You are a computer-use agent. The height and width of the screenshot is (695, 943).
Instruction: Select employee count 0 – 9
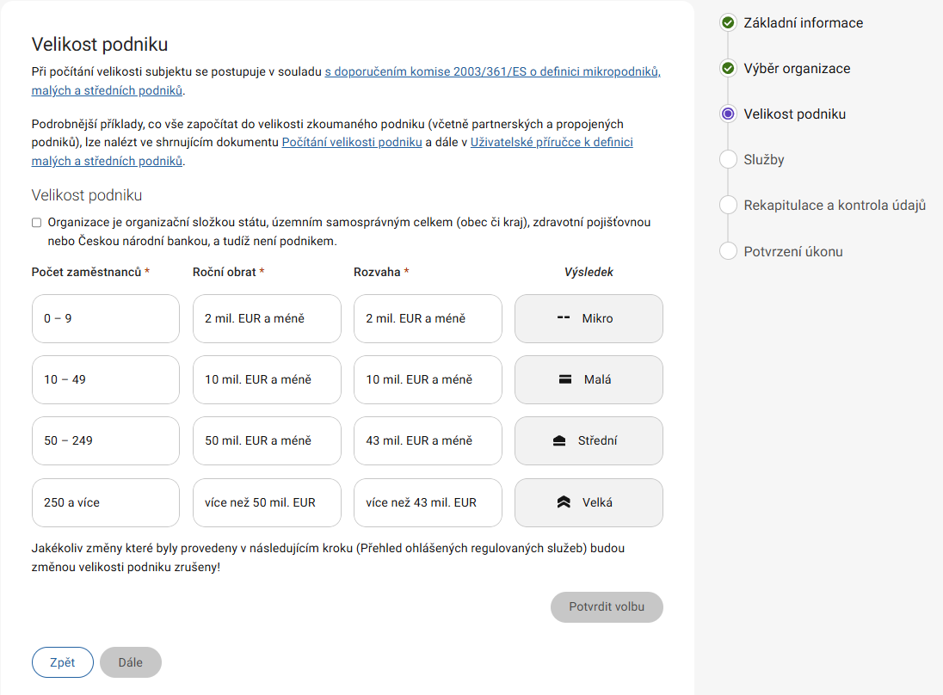[x=105, y=318]
